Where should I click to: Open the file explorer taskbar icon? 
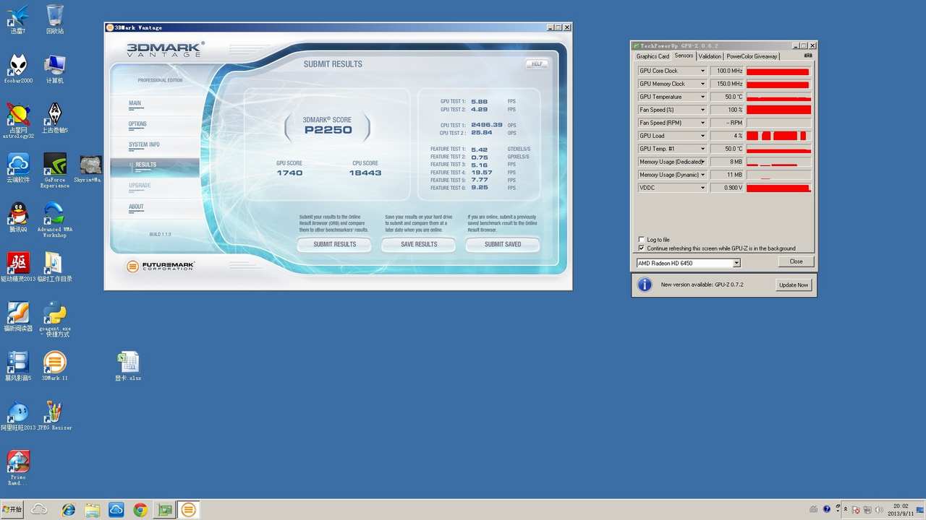point(93,510)
